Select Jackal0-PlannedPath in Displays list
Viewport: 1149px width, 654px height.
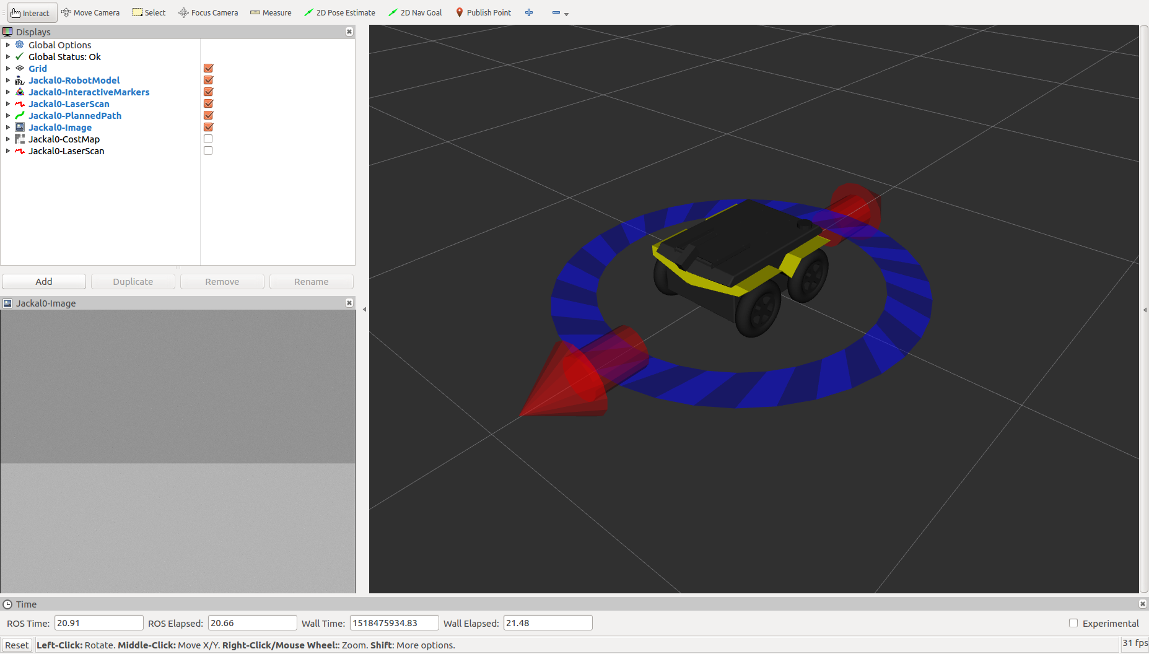coord(74,116)
